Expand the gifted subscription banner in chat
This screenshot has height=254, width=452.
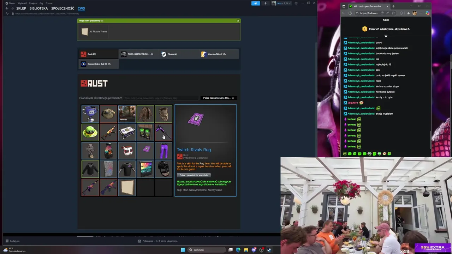[386, 36]
